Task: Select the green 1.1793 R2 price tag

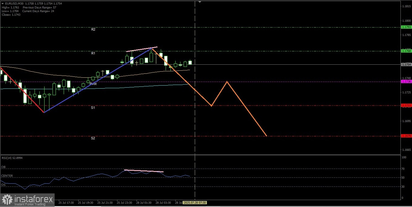Action: (406, 27)
